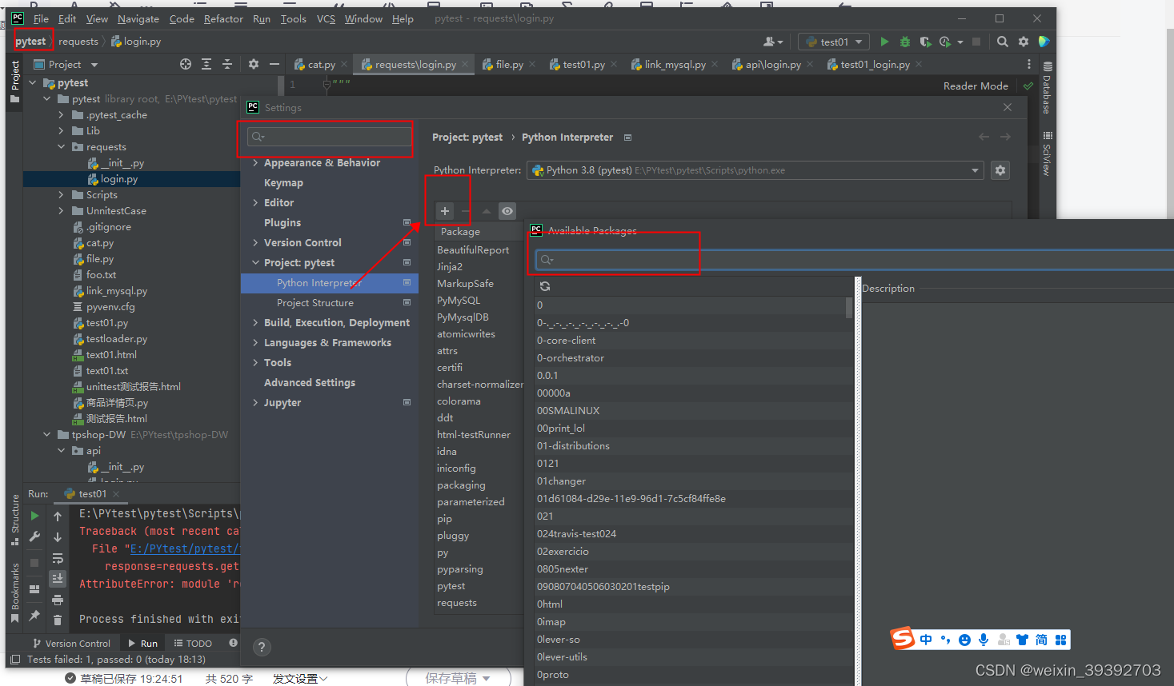The image size is (1174, 686).
Task: Open Search Everywhere via the magnifier icon
Action: tap(1003, 42)
